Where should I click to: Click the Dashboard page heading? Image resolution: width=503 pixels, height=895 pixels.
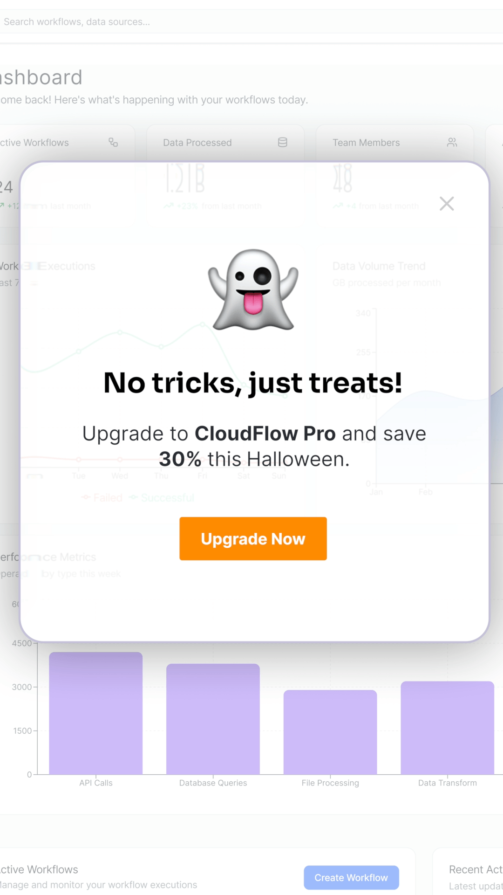[41, 77]
